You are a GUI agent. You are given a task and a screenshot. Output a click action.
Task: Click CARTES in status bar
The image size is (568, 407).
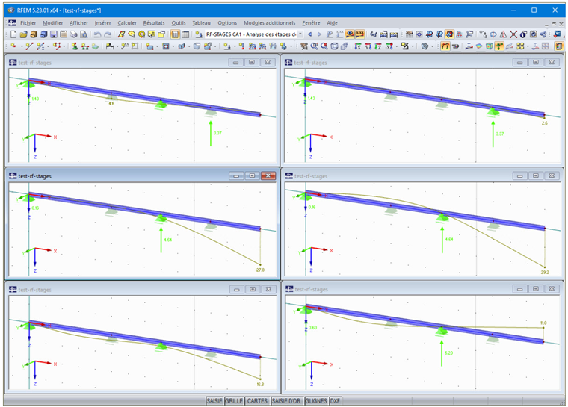tap(257, 401)
